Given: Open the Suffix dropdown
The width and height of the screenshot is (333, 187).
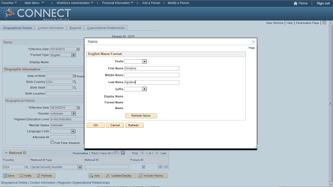Looking at the screenshot, I should point(145,89).
